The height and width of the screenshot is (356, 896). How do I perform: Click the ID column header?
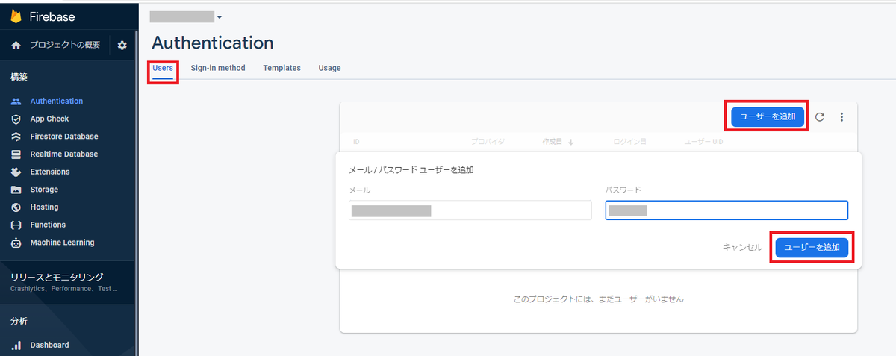point(356,141)
